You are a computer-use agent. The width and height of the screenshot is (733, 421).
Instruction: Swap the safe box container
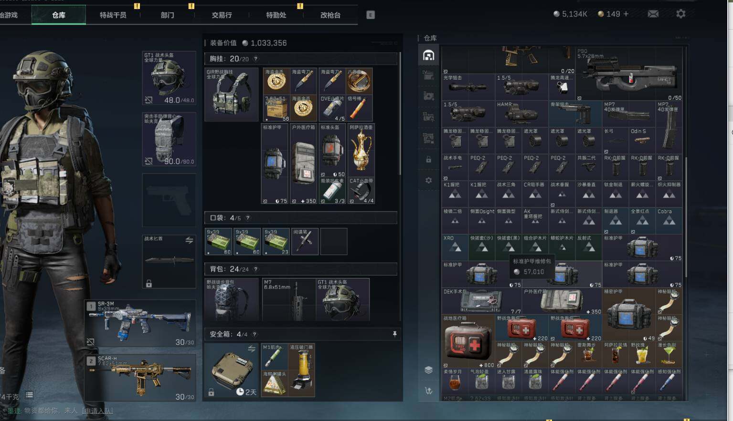click(x=252, y=349)
